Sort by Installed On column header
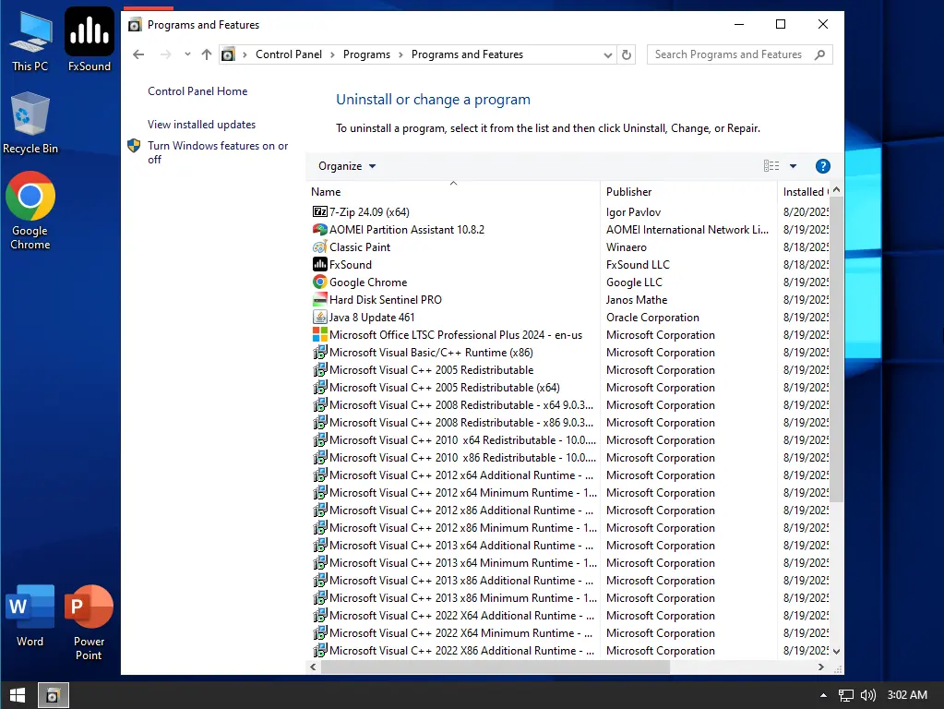The width and height of the screenshot is (944, 709). (803, 191)
